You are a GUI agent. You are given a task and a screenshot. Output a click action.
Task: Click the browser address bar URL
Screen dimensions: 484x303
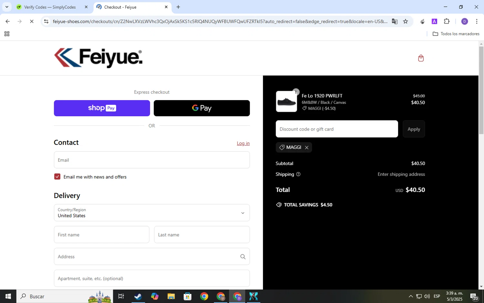[x=220, y=21]
